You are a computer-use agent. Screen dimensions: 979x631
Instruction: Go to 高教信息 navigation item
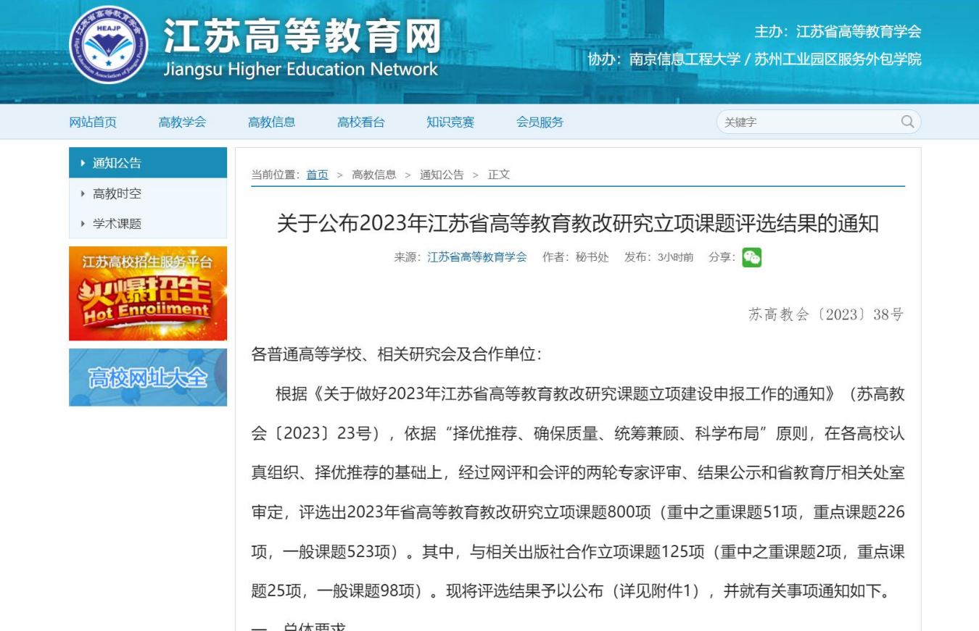click(271, 122)
